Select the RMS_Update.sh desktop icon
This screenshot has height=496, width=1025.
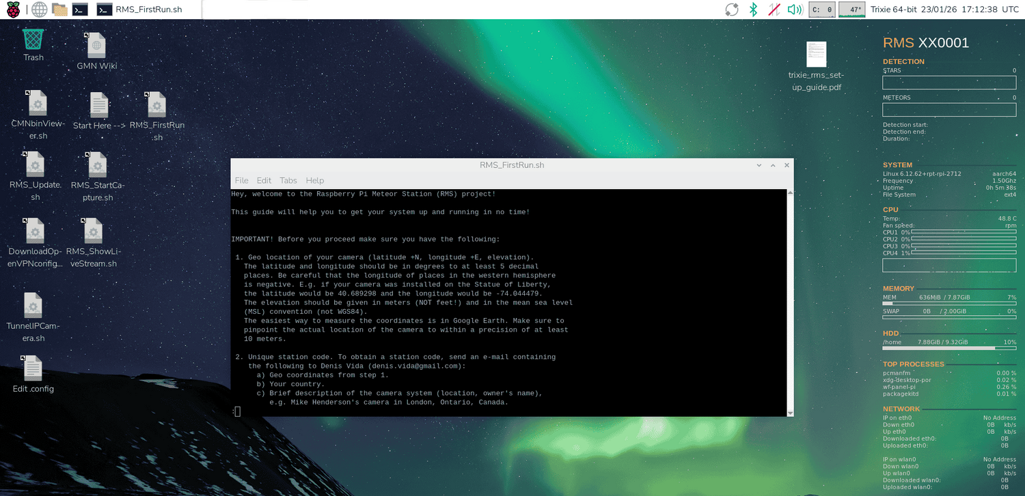click(36, 176)
